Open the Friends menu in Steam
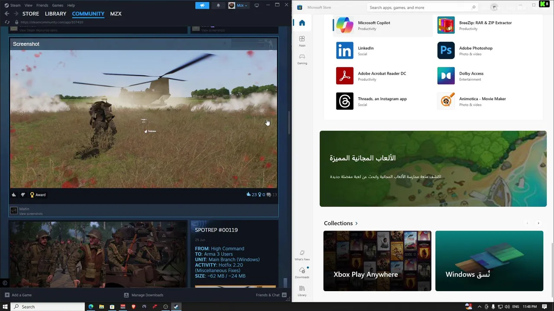 click(x=42, y=5)
